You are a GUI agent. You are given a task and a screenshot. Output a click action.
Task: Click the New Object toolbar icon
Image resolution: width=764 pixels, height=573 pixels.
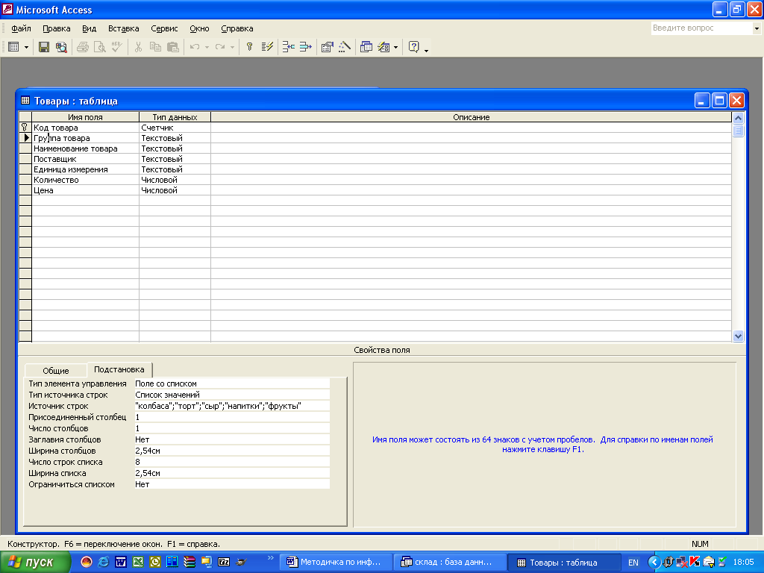click(384, 47)
